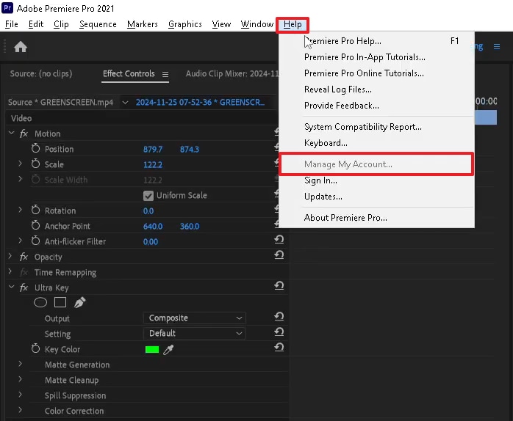Toggle Position animation stopwatch

pyautogui.click(x=36, y=149)
